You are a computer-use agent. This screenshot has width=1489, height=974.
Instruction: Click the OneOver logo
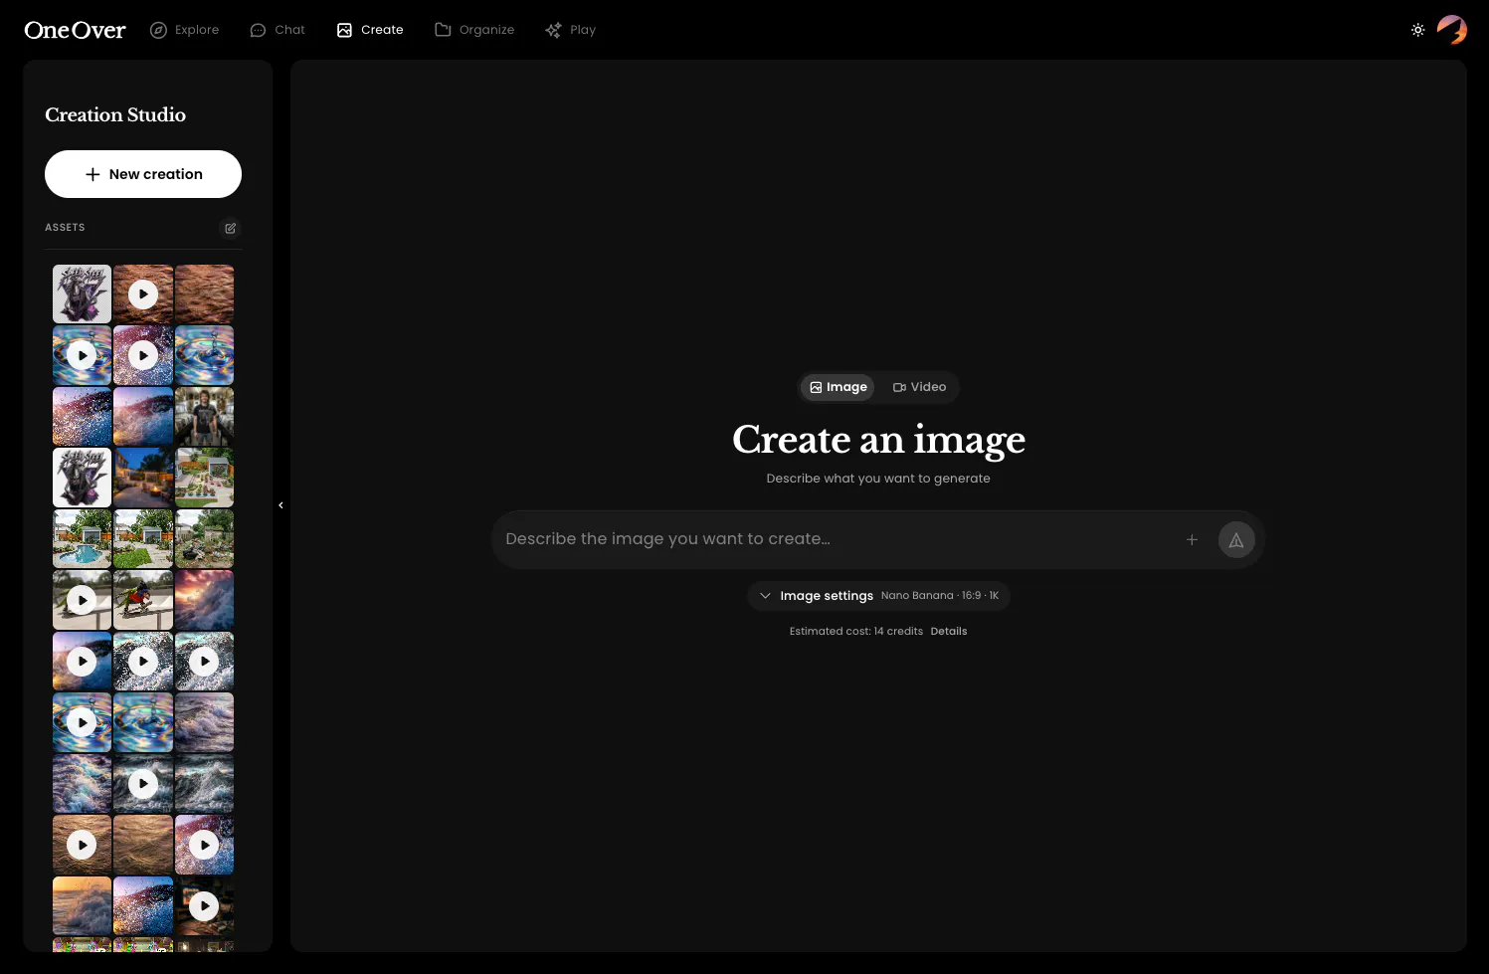[75, 30]
